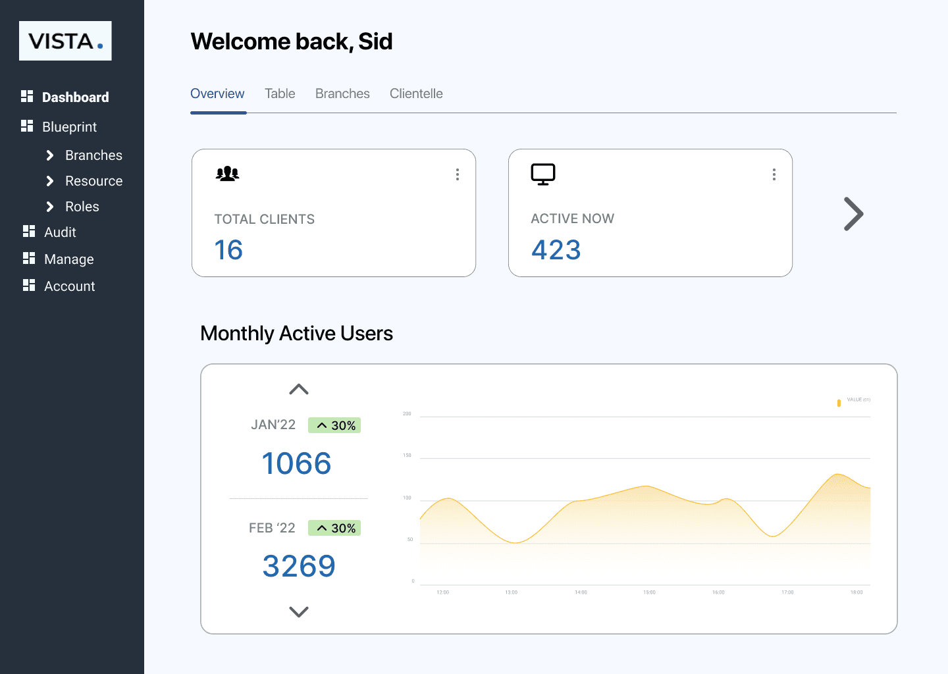
Task: Switch to the Table tab
Action: click(x=280, y=93)
